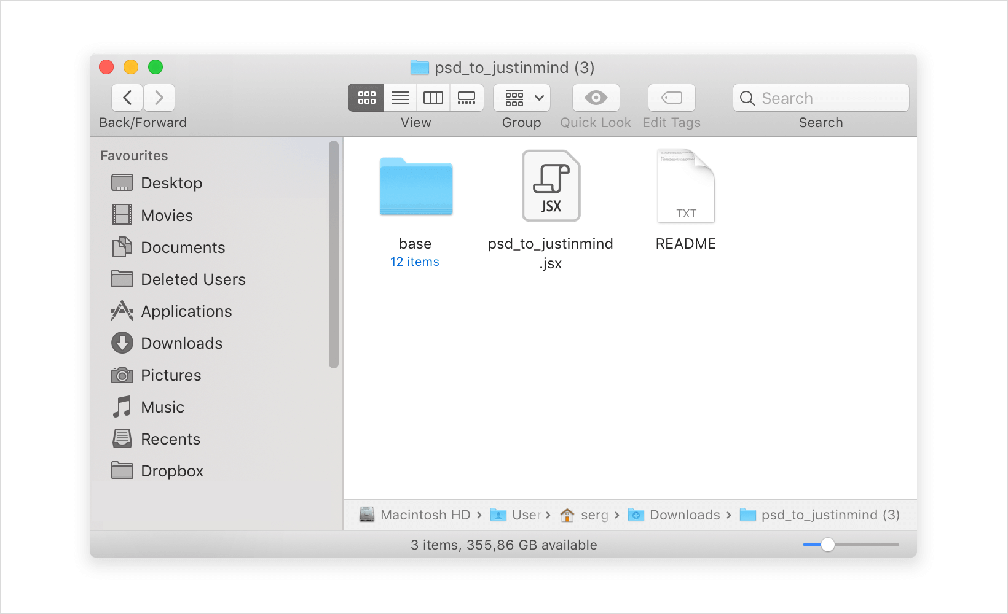1008x614 pixels.
Task: Go forward with the right arrow button
Action: click(x=159, y=98)
